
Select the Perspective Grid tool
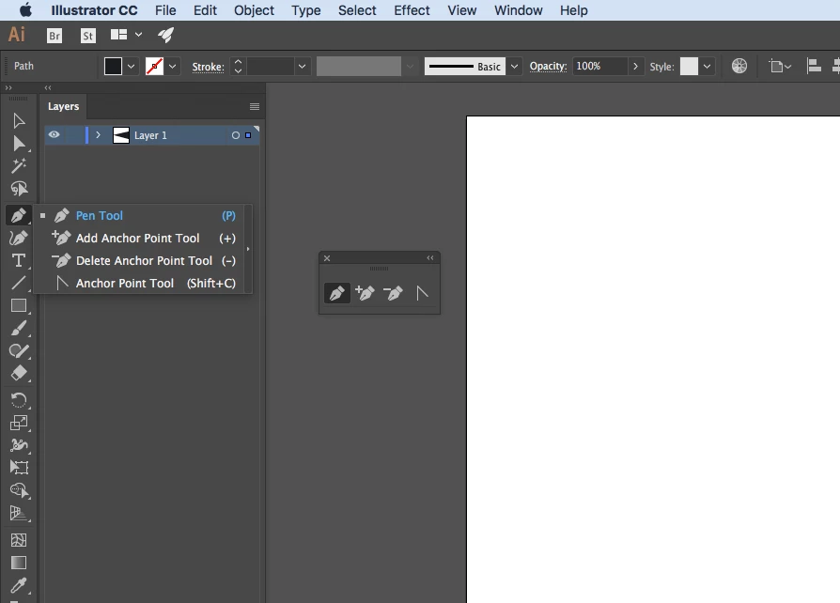19,513
